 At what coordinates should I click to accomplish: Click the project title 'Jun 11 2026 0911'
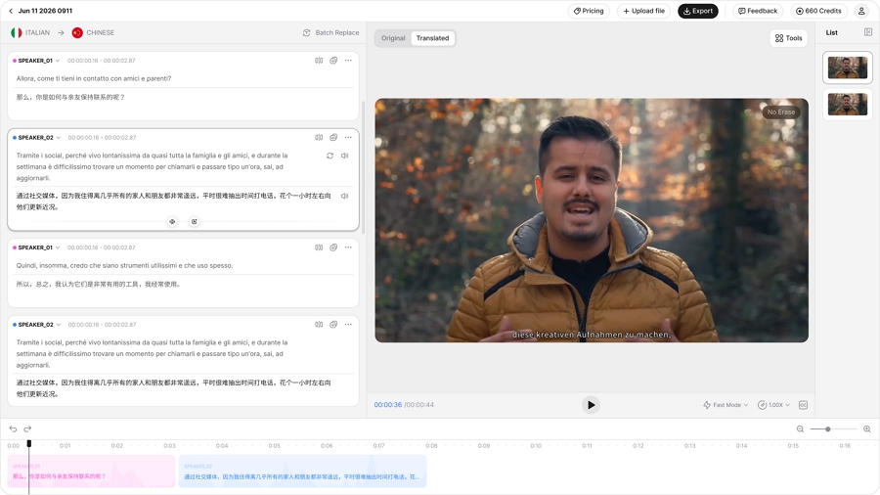[x=45, y=11]
